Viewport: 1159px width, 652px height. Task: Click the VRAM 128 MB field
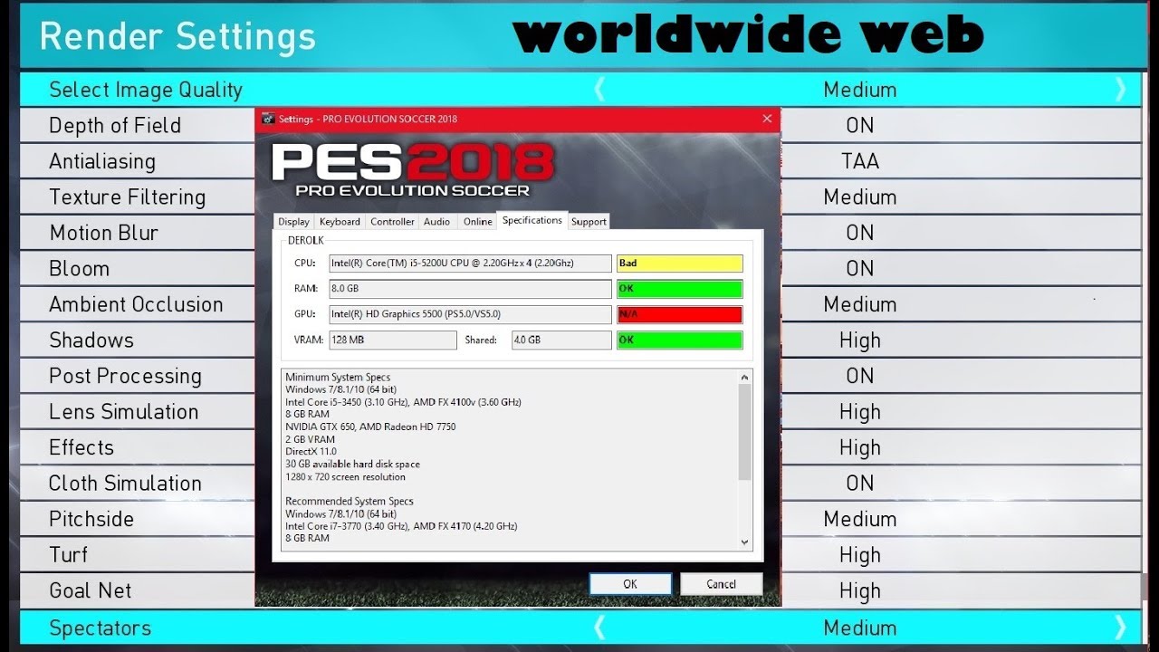click(x=392, y=340)
